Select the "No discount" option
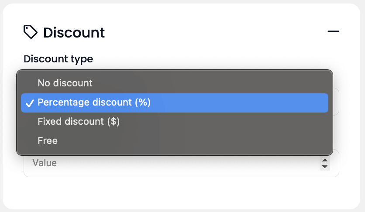The image size is (365, 212). 65,83
